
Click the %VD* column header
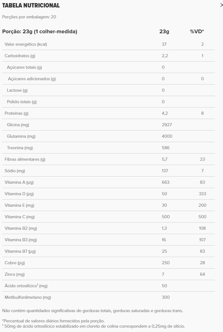197,31
